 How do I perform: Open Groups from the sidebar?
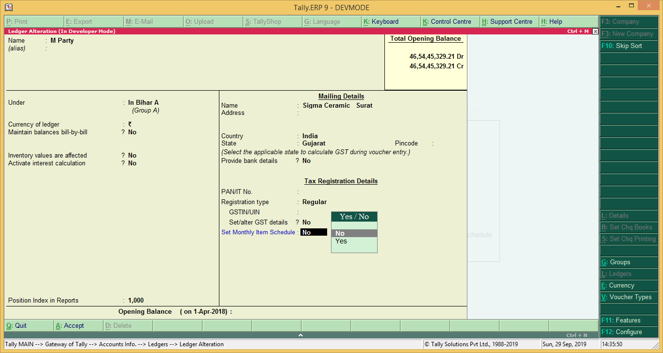(x=629, y=262)
